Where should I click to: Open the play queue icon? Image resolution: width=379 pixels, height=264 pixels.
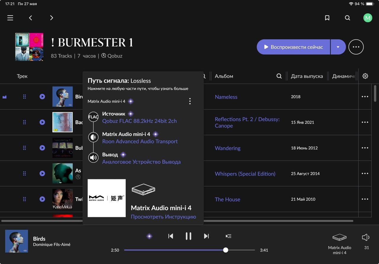point(229,236)
